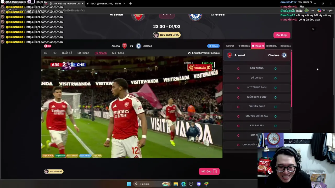The image size is (335, 188).
Task: Click the Cược BK8 betting link
Action: 97,156
